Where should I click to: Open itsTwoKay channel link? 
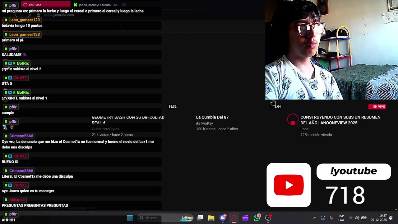pyautogui.click(x=205, y=123)
